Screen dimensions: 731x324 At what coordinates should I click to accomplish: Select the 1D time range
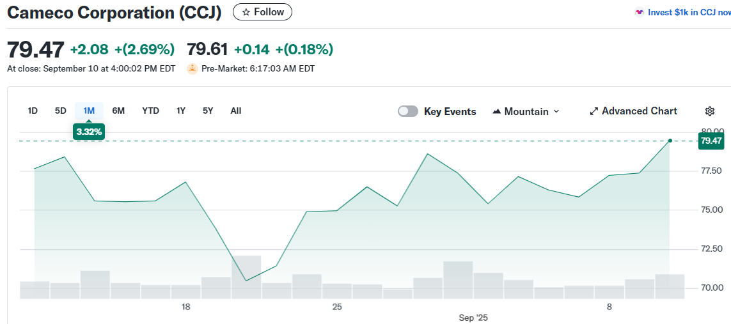[33, 111]
